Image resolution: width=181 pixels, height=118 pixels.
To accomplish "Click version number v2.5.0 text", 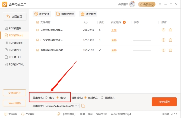I will 174,114.
